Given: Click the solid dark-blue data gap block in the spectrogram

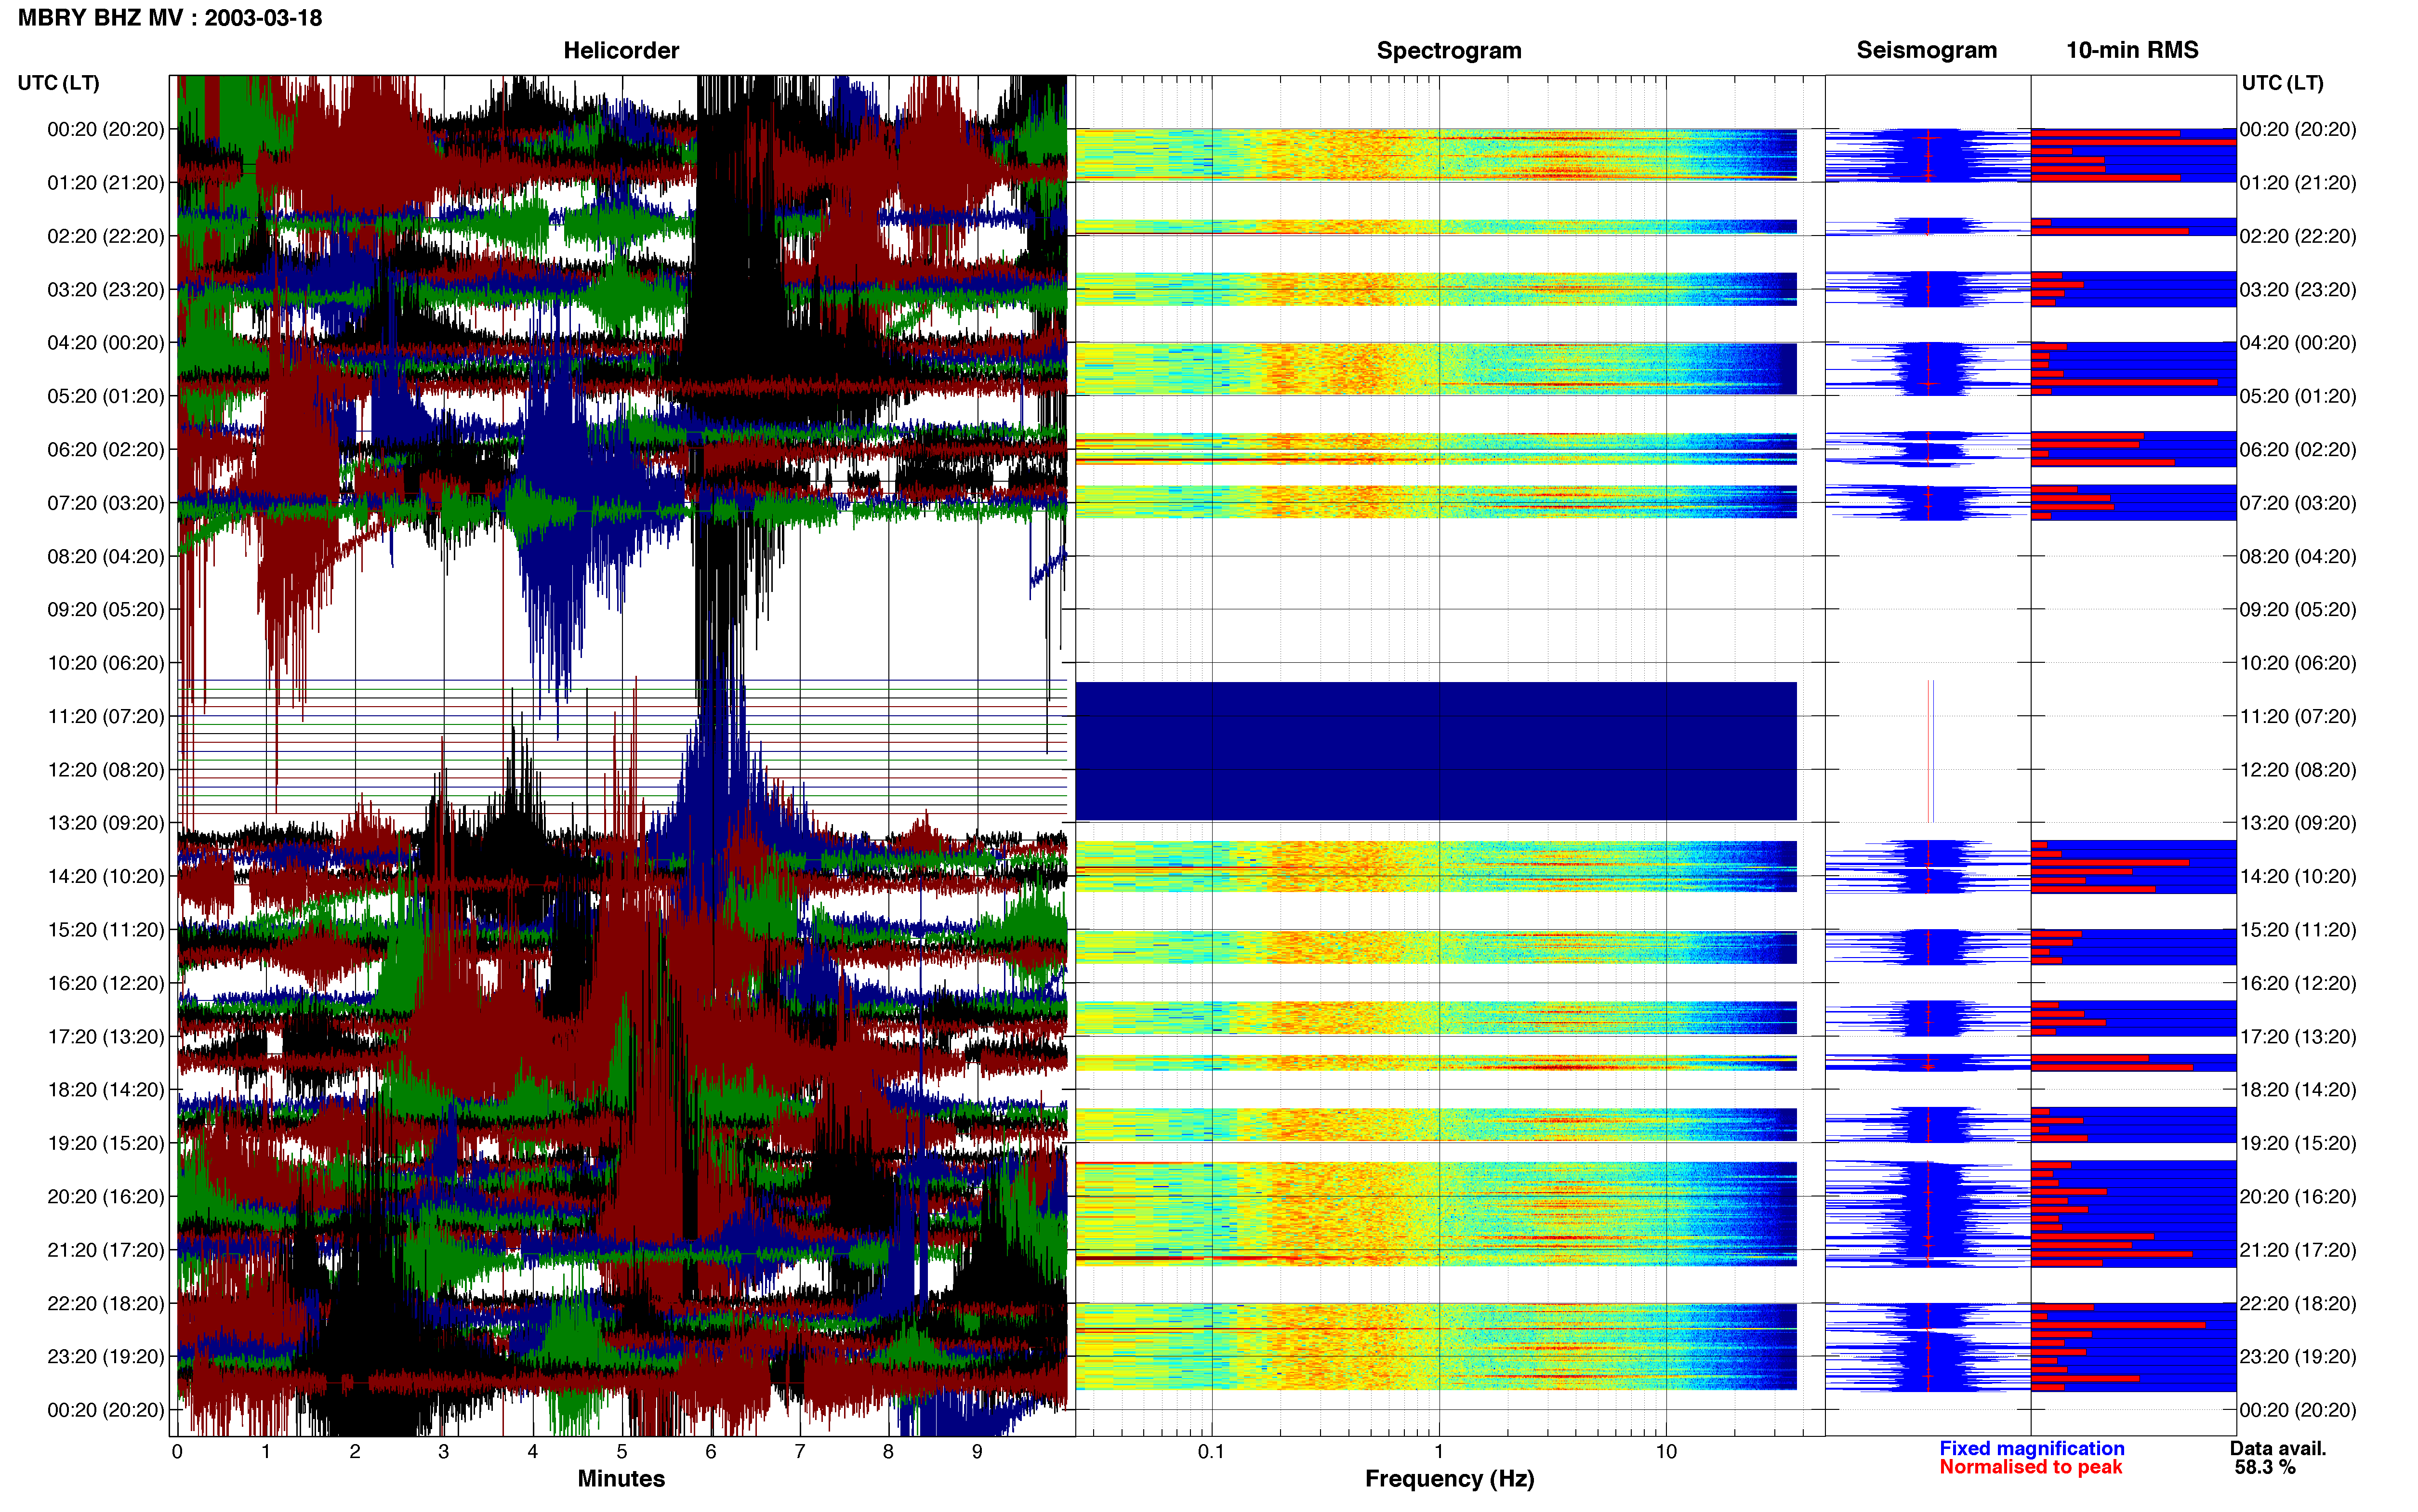Looking at the screenshot, I should [x=1436, y=751].
